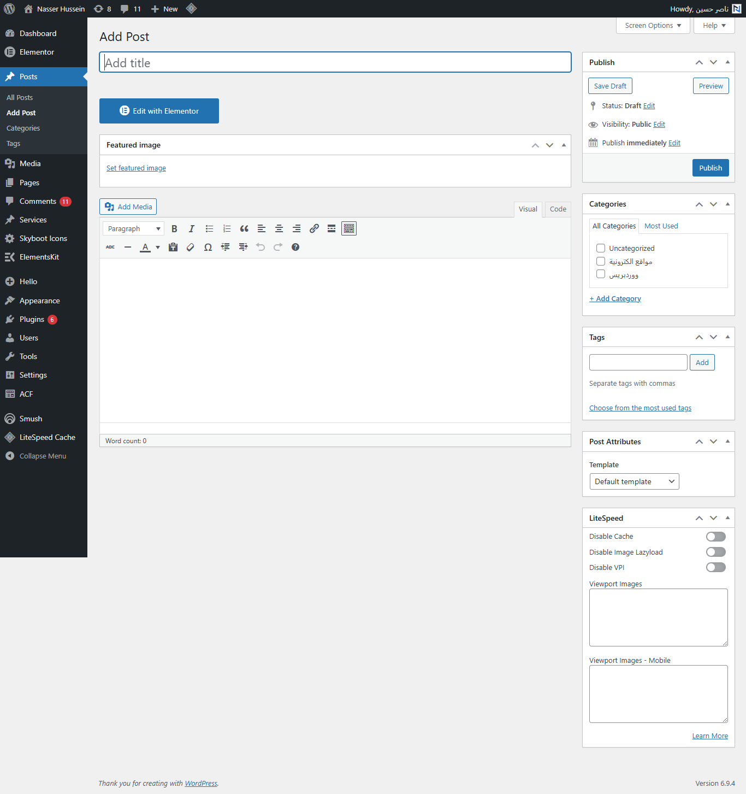
Task: Click Save Draft button
Action: click(610, 86)
